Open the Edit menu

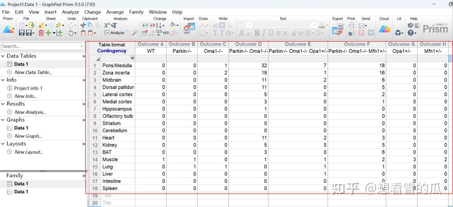pyautogui.click(x=19, y=12)
